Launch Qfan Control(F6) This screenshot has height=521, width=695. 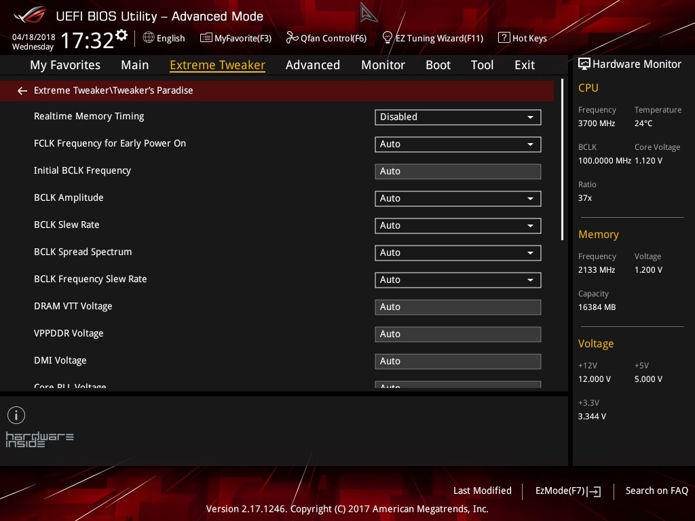326,38
